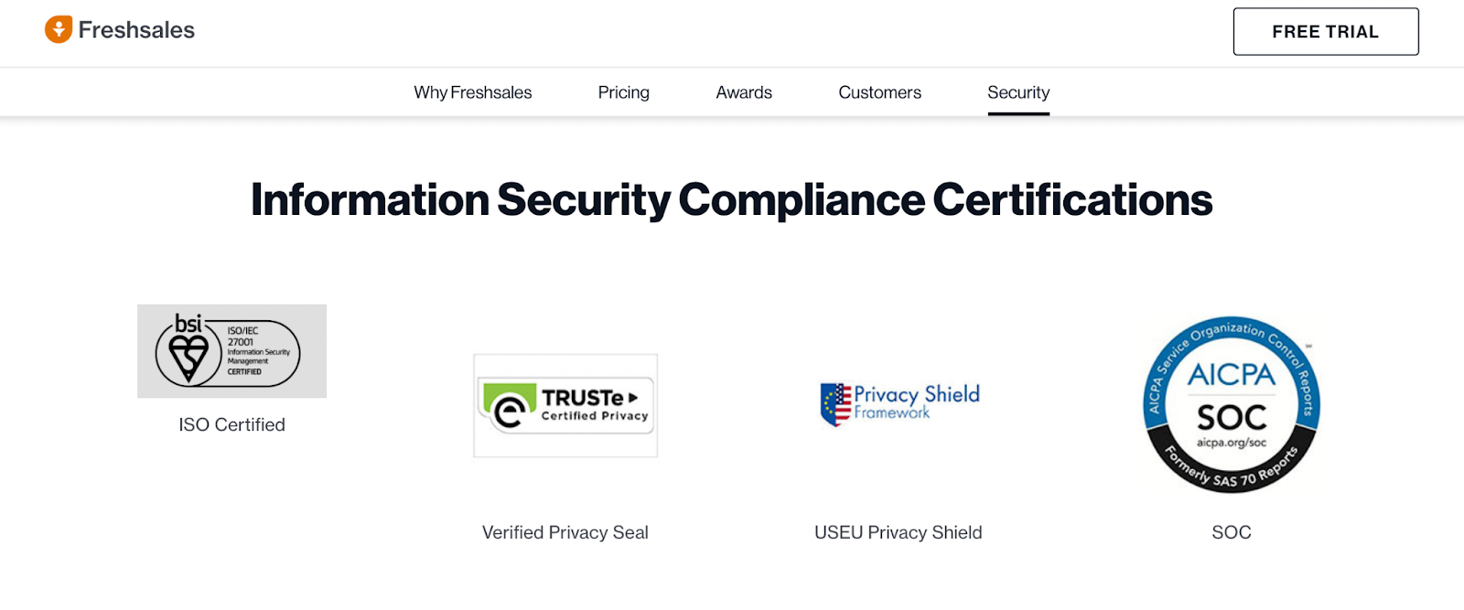Click the Information Security Compliance Certifications heading
The image size is (1464, 610).
click(x=731, y=199)
